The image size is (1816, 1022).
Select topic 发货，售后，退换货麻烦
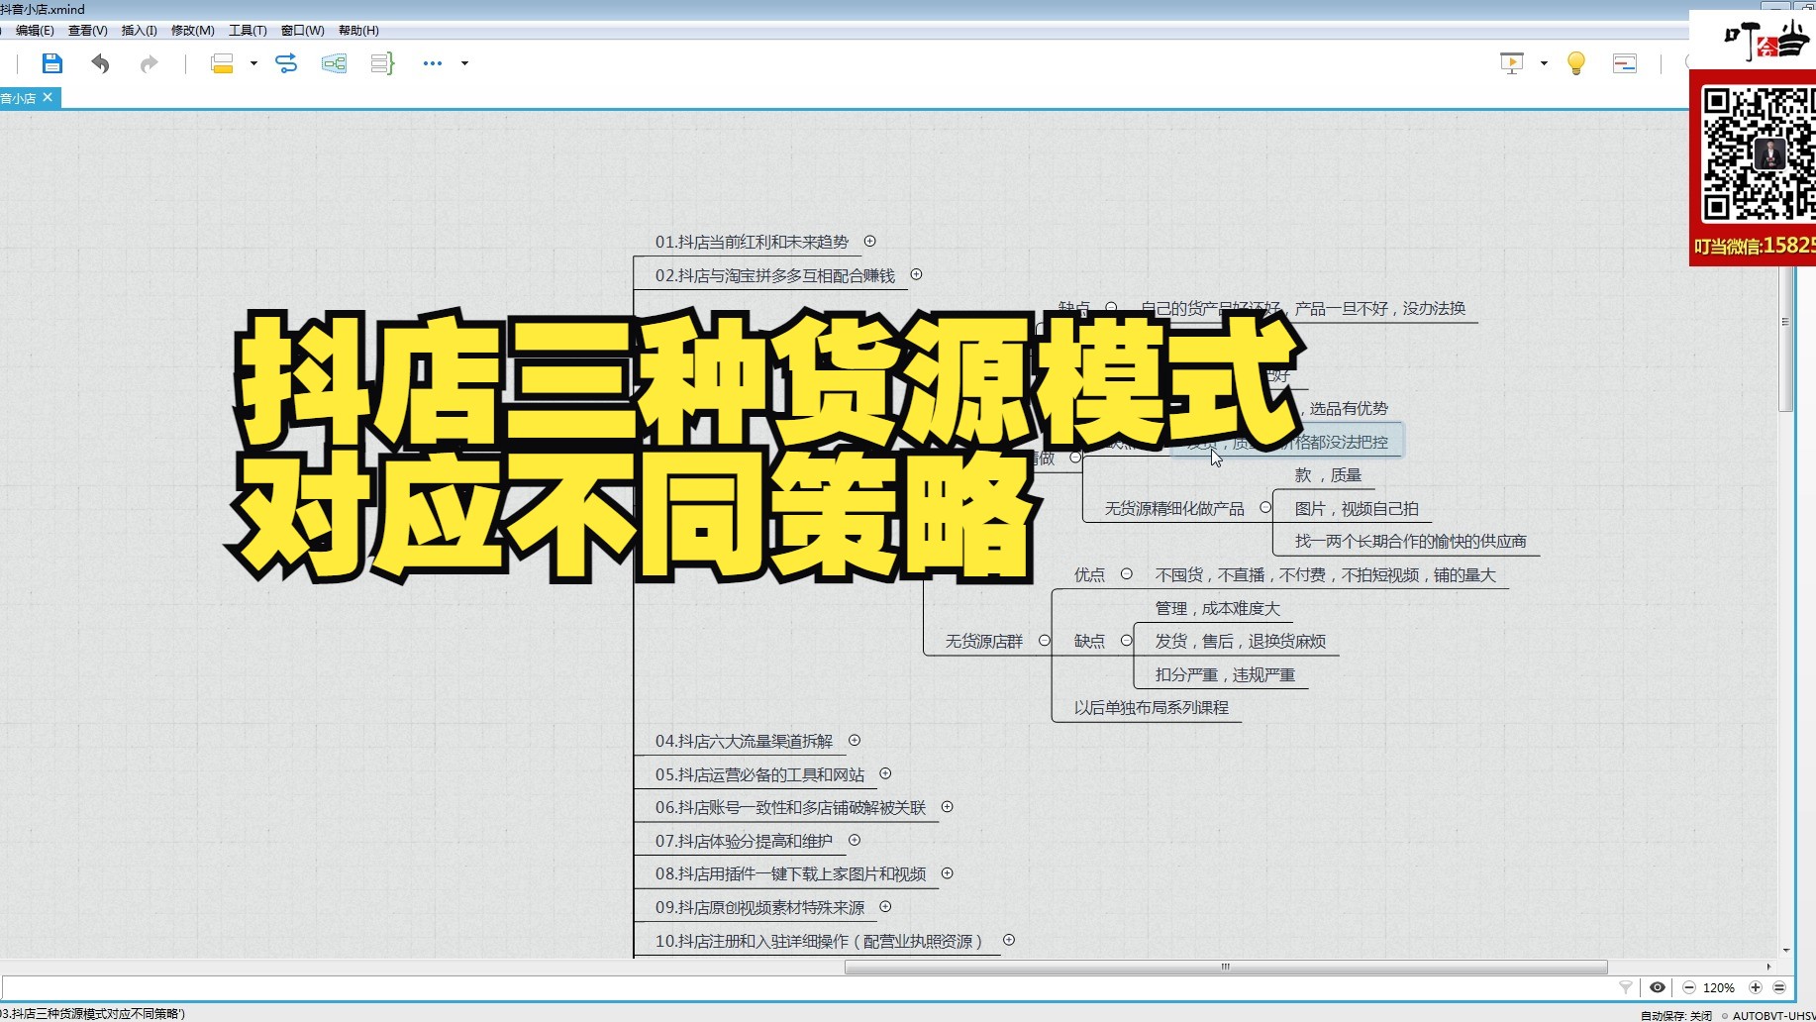(1240, 642)
